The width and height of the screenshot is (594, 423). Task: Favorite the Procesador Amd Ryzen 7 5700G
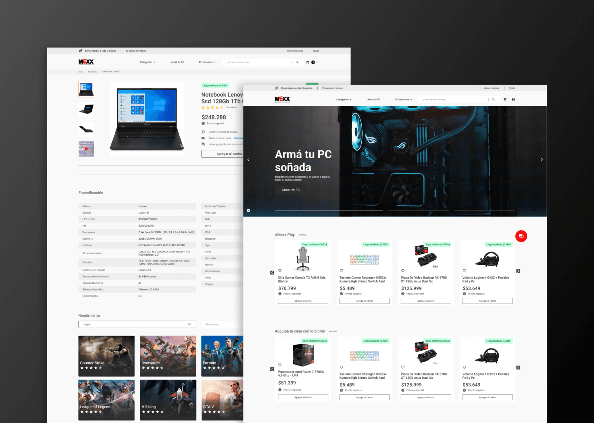coord(280,365)
